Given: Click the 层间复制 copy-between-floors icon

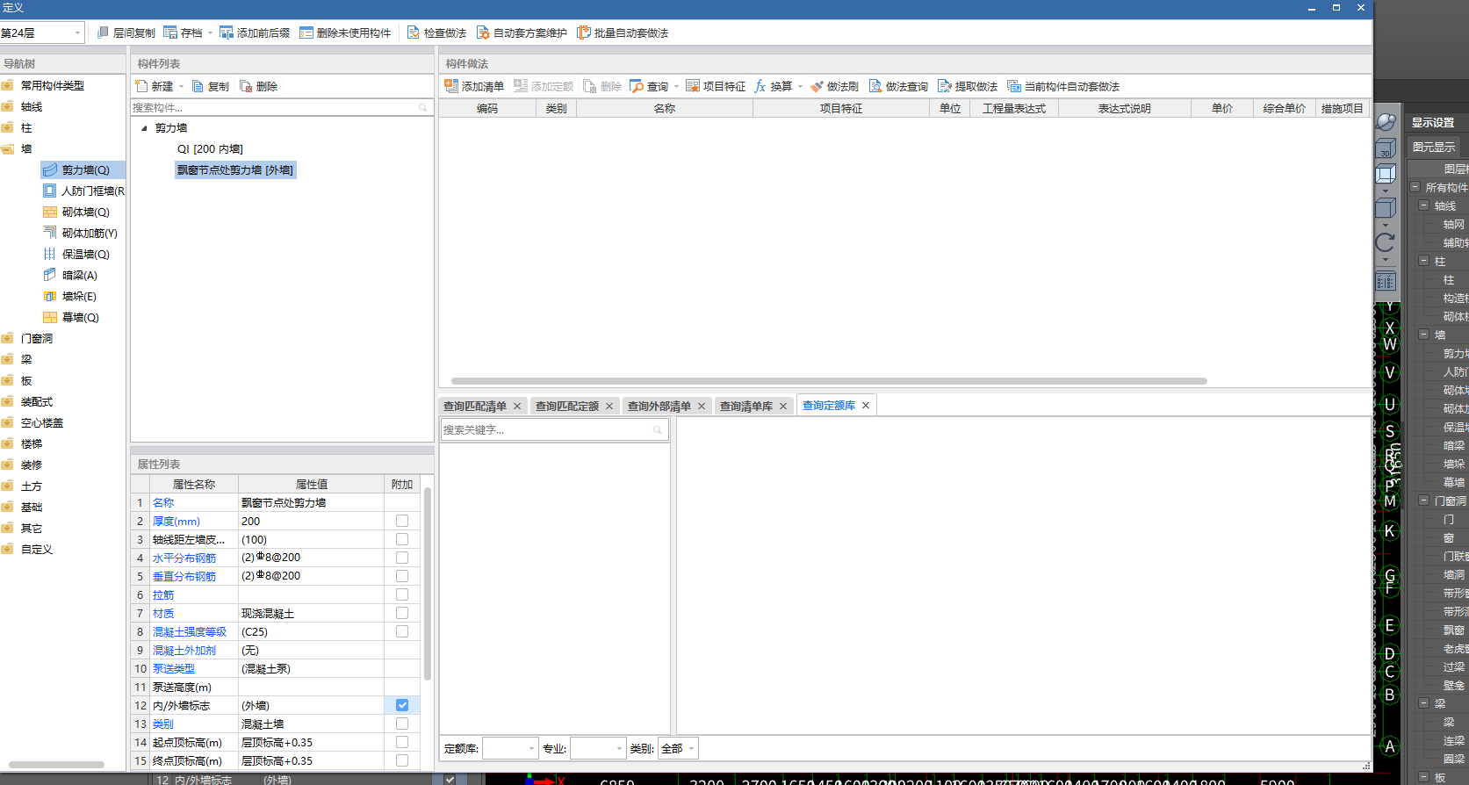Looking at the screenshot, I should click(x=103, y=32).
